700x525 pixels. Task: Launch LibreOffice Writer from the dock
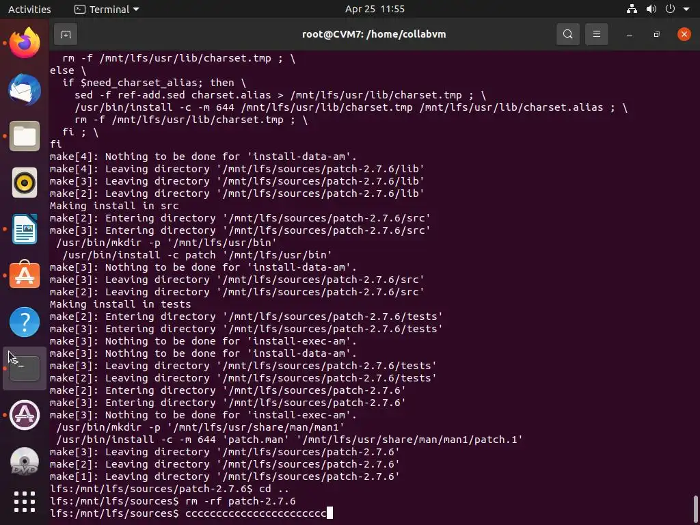(25, 229)
